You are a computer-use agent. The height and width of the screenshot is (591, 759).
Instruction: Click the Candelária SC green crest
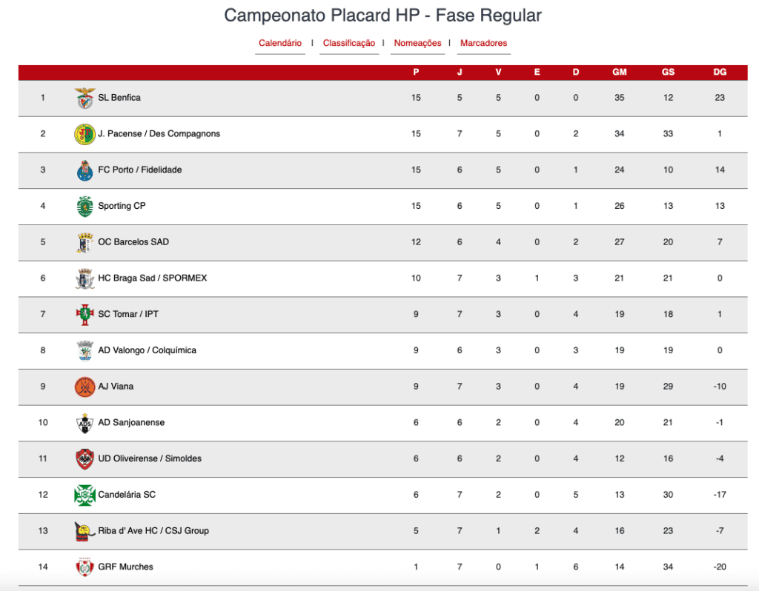point(84,495)
